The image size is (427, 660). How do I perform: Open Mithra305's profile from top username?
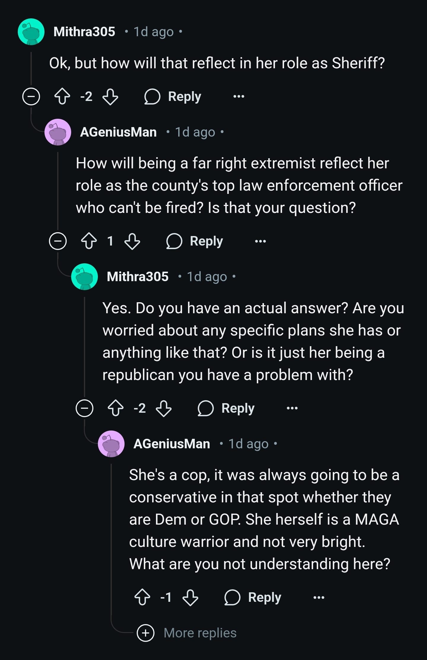tap(84, 32)
